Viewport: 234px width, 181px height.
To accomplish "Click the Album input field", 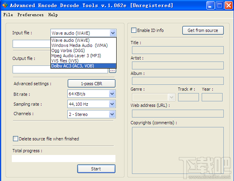I will (178, 81).
